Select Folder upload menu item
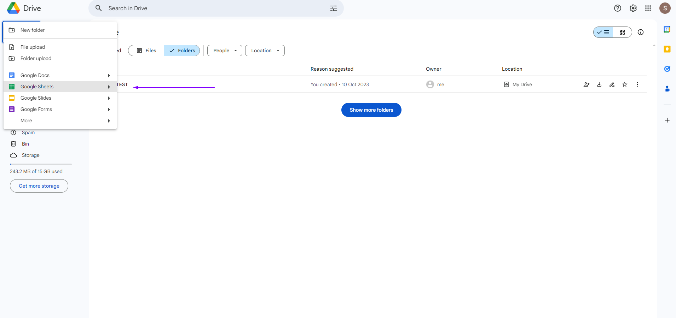This screenshot has width=676, height=318. point(60,58)
